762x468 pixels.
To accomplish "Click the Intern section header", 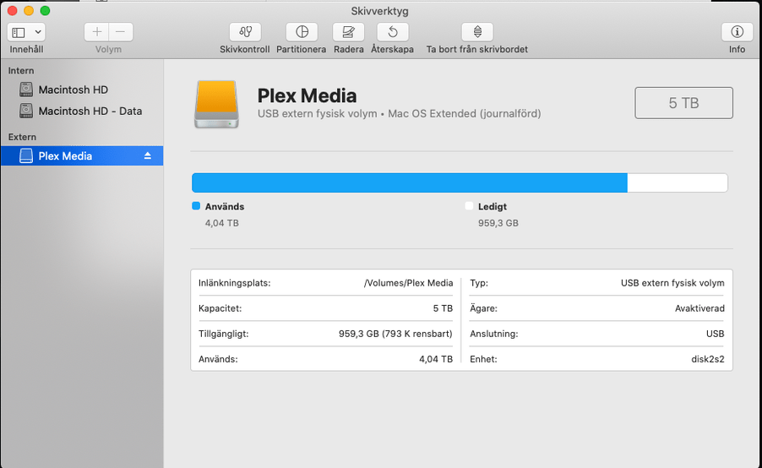I will [21, 70].
